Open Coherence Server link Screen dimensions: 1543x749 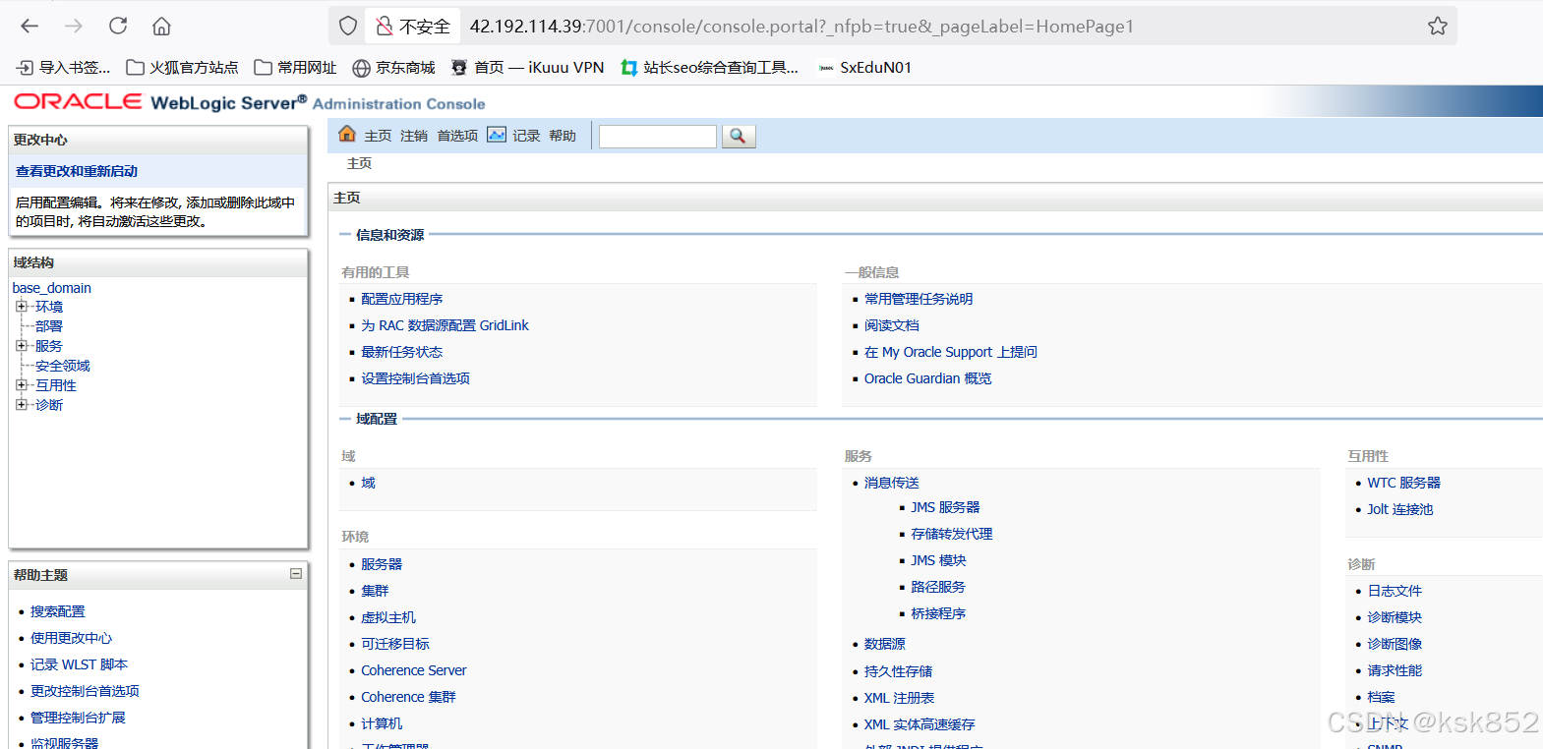pos(414,670)
